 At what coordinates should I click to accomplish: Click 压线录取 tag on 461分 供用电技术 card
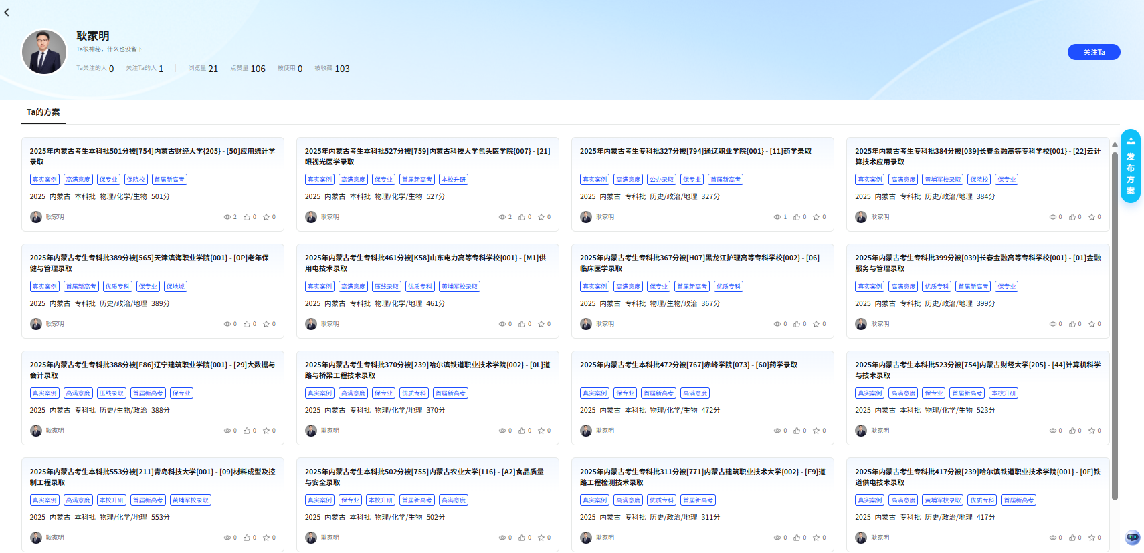click(x=387, y=287)
